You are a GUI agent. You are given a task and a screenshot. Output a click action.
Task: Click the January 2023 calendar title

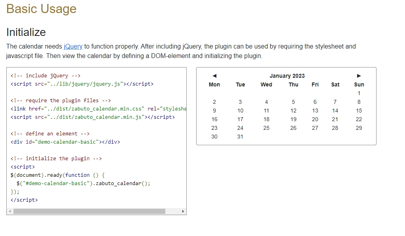[x=287, y=76]
